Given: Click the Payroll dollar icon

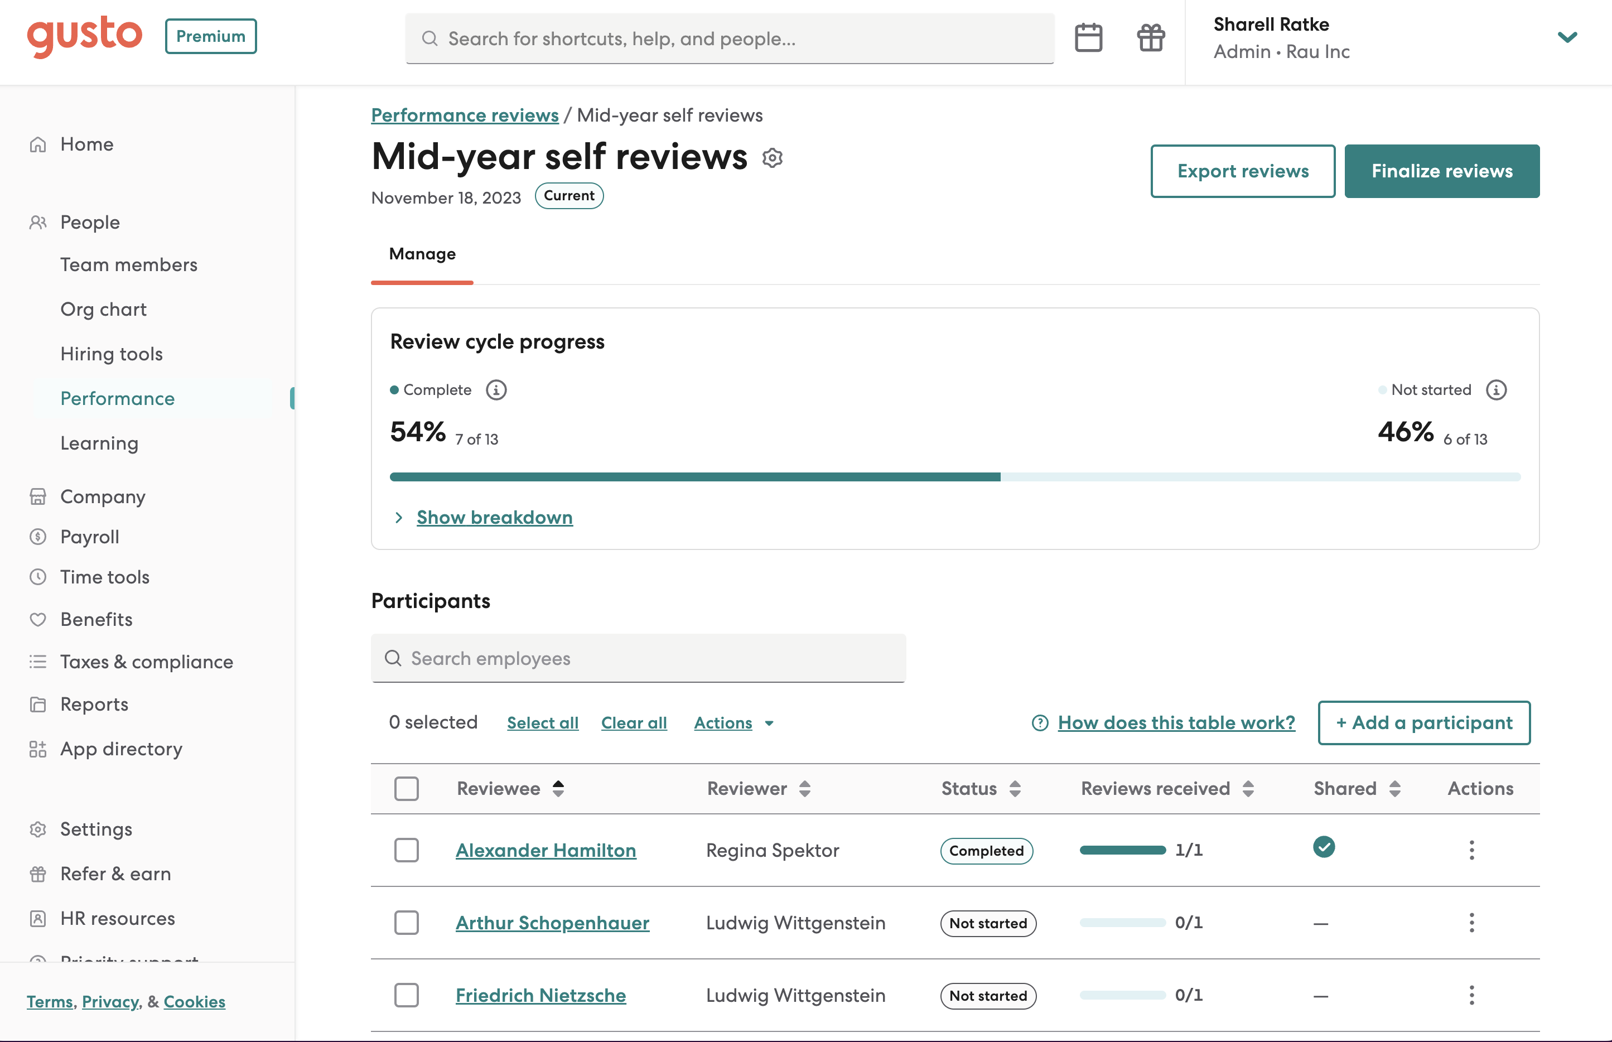Looking at the screenshot, I should [38, 537].
